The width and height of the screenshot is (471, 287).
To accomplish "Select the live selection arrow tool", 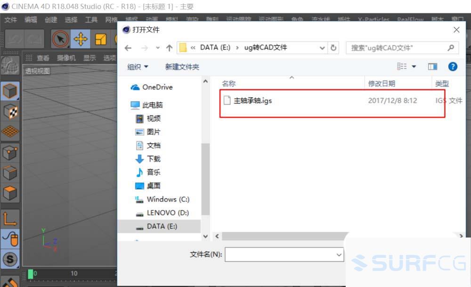I will pyautogui.click(x=60, y=39).
